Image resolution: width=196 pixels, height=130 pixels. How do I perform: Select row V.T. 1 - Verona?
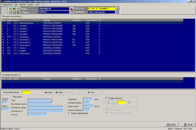click(92, 48)
